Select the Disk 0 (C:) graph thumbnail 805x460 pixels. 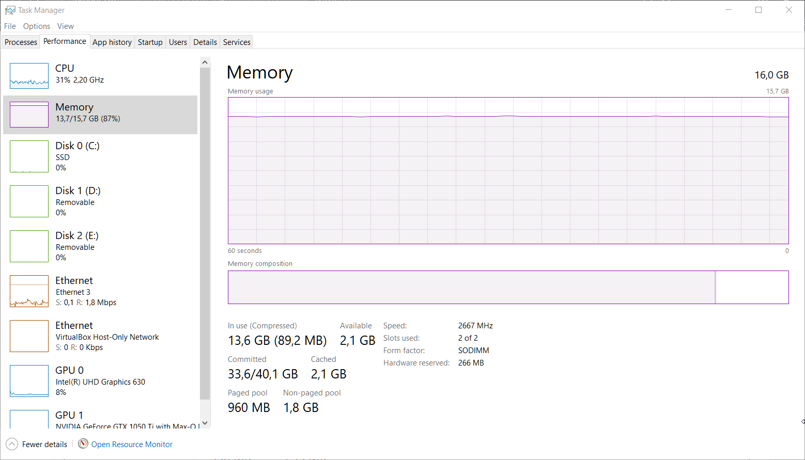click(29, 156)
